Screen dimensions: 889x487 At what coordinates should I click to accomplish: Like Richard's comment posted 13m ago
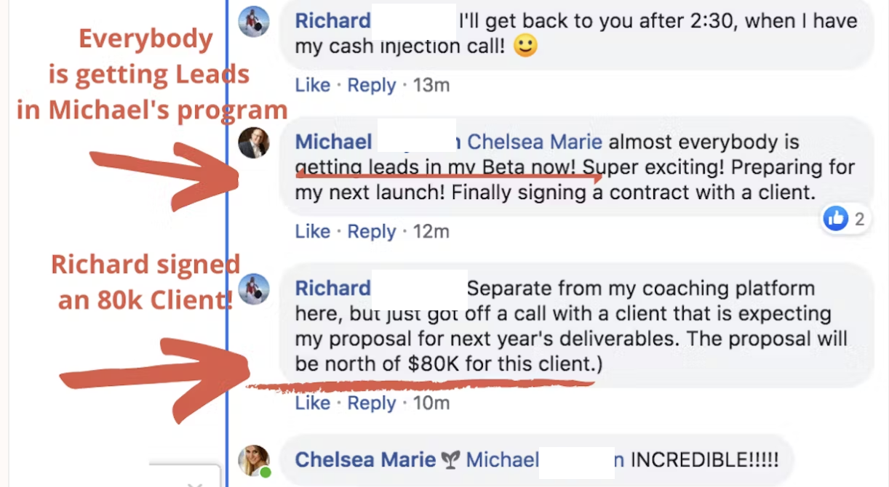coord(313,85)
